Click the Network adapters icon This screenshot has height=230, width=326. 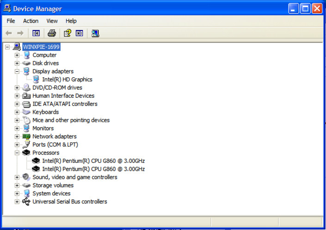[x=26, y=137]
